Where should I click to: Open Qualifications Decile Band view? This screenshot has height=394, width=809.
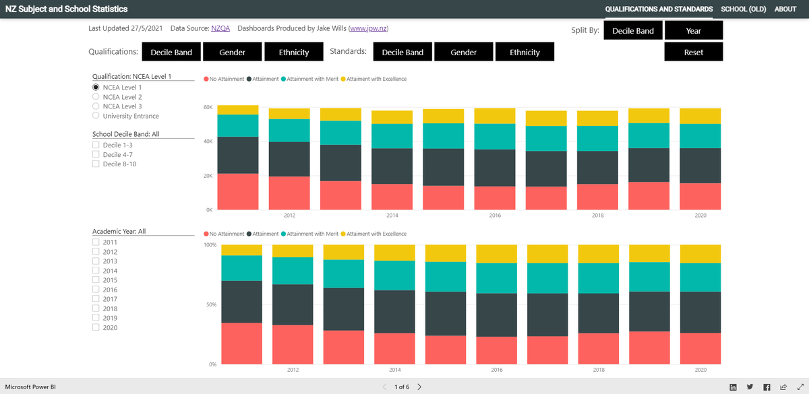(171, 52)
